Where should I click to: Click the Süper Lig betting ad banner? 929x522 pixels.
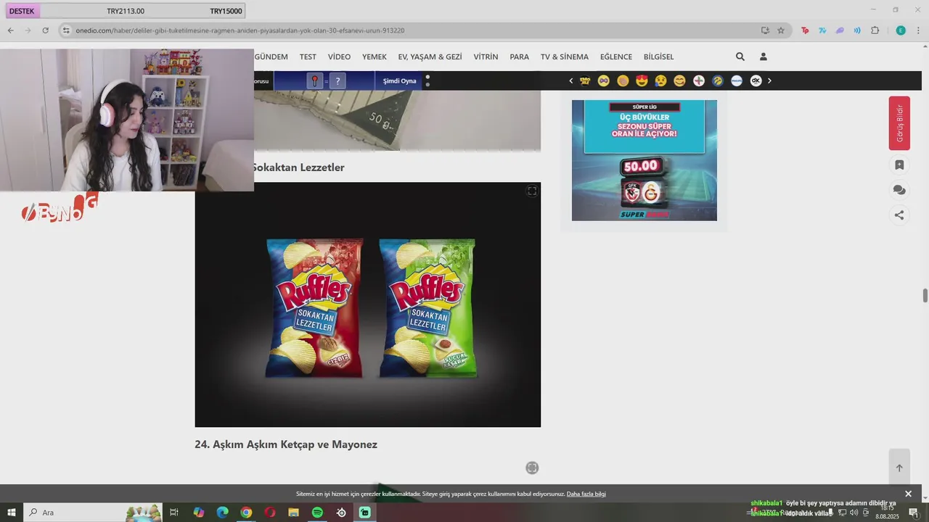644,160
